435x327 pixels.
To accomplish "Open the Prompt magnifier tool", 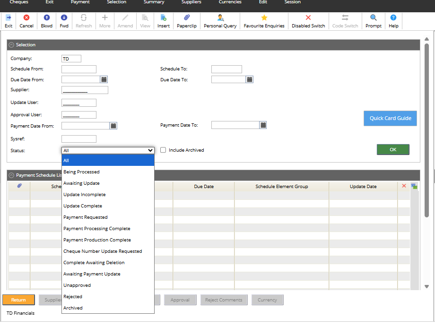I will [x=374, y=21].
